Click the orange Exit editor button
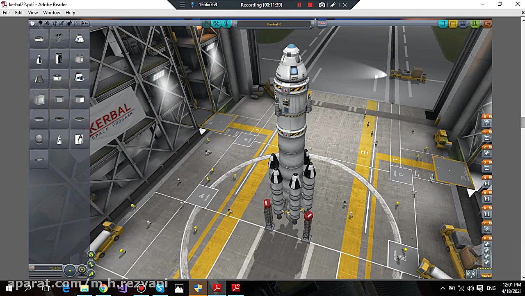The image size is (525, 296). (x=487, y=24)
